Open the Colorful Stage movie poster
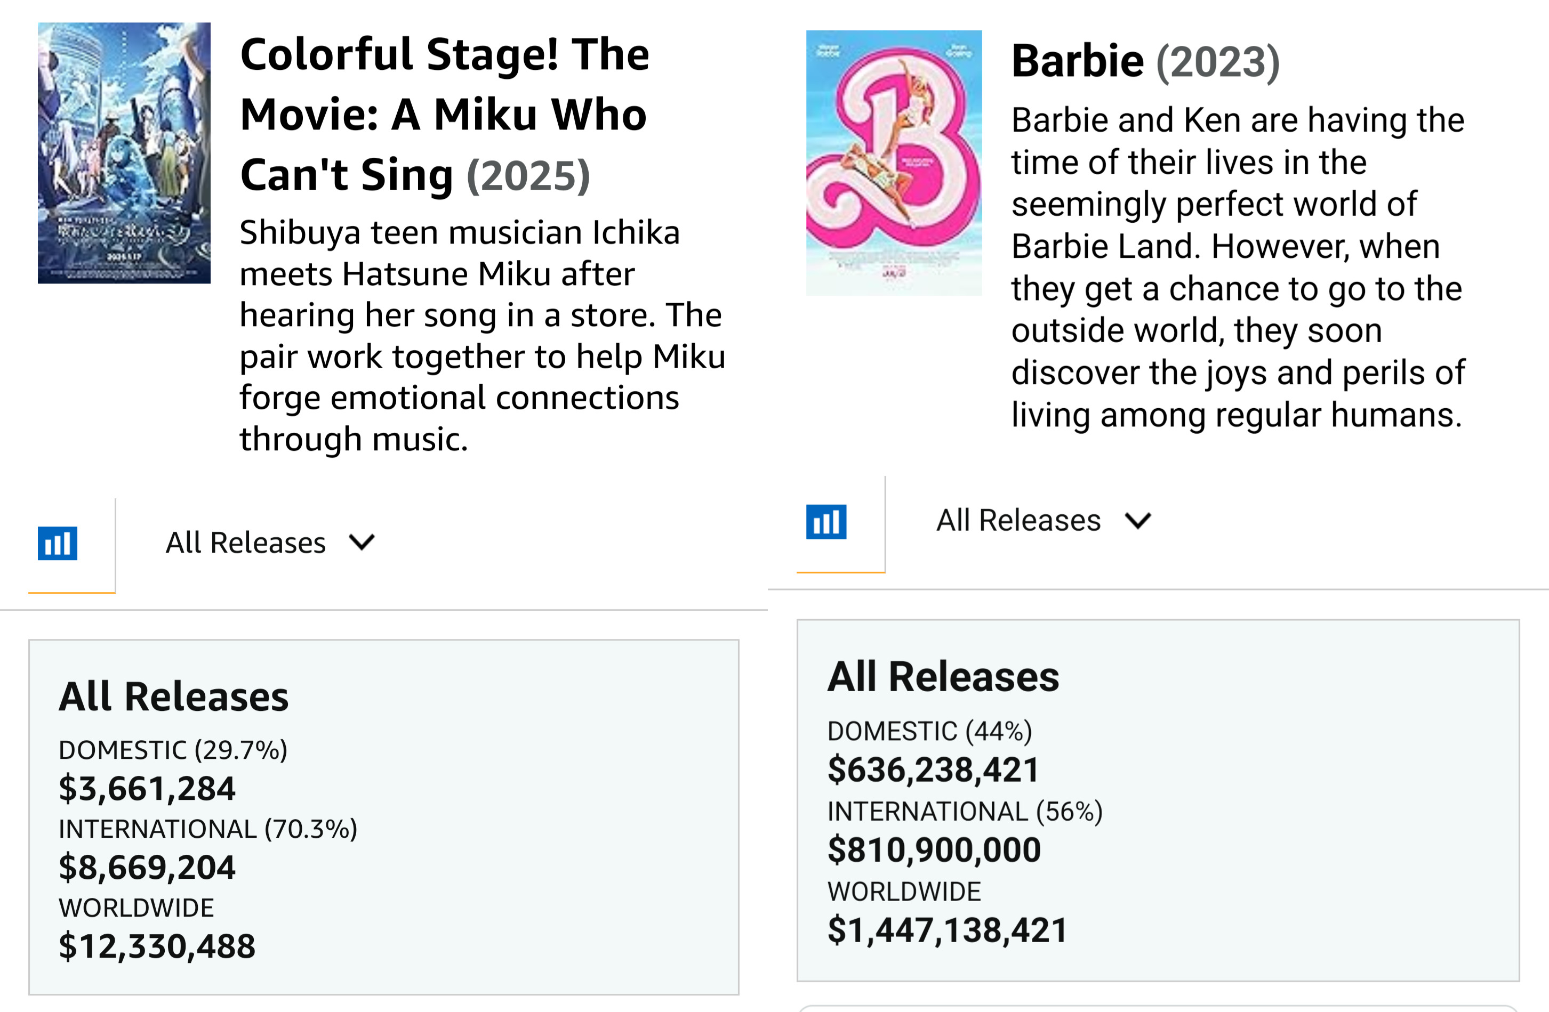 click(x=124, y=153)
